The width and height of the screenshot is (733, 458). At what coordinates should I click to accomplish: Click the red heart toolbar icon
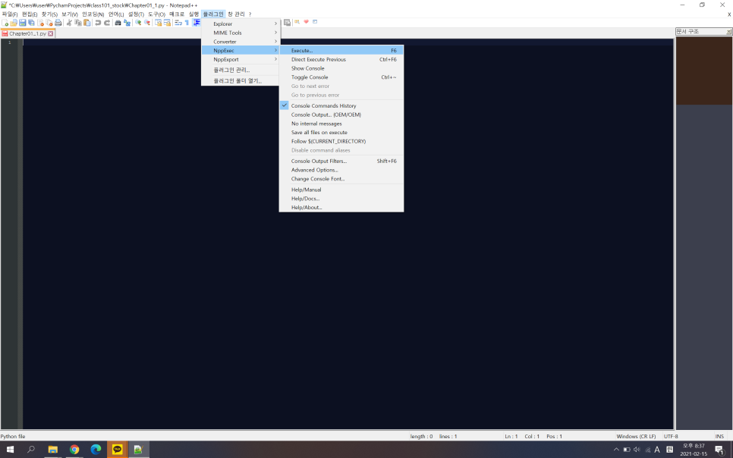click(307, 21)
